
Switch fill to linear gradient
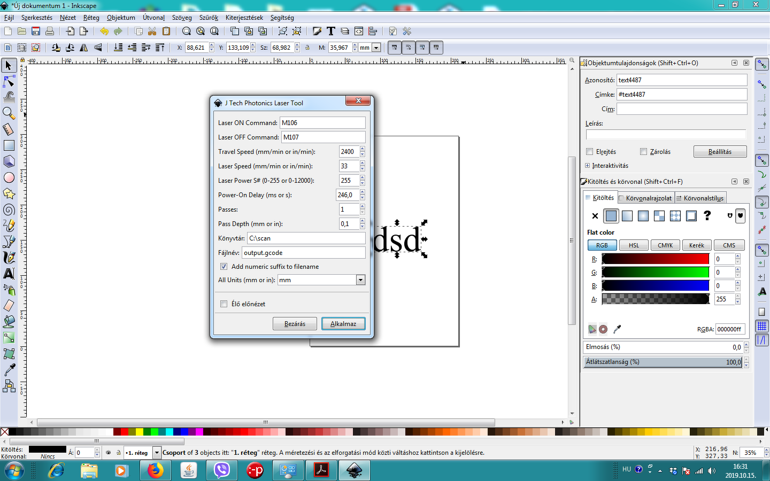pyautogui.click(x=627, y=216)
